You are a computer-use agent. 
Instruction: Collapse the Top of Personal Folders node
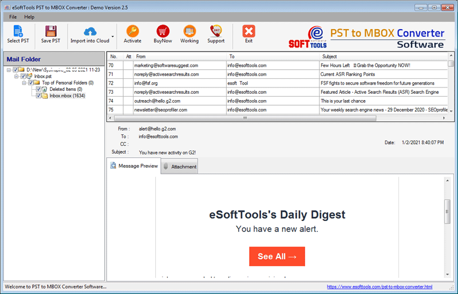24,82
